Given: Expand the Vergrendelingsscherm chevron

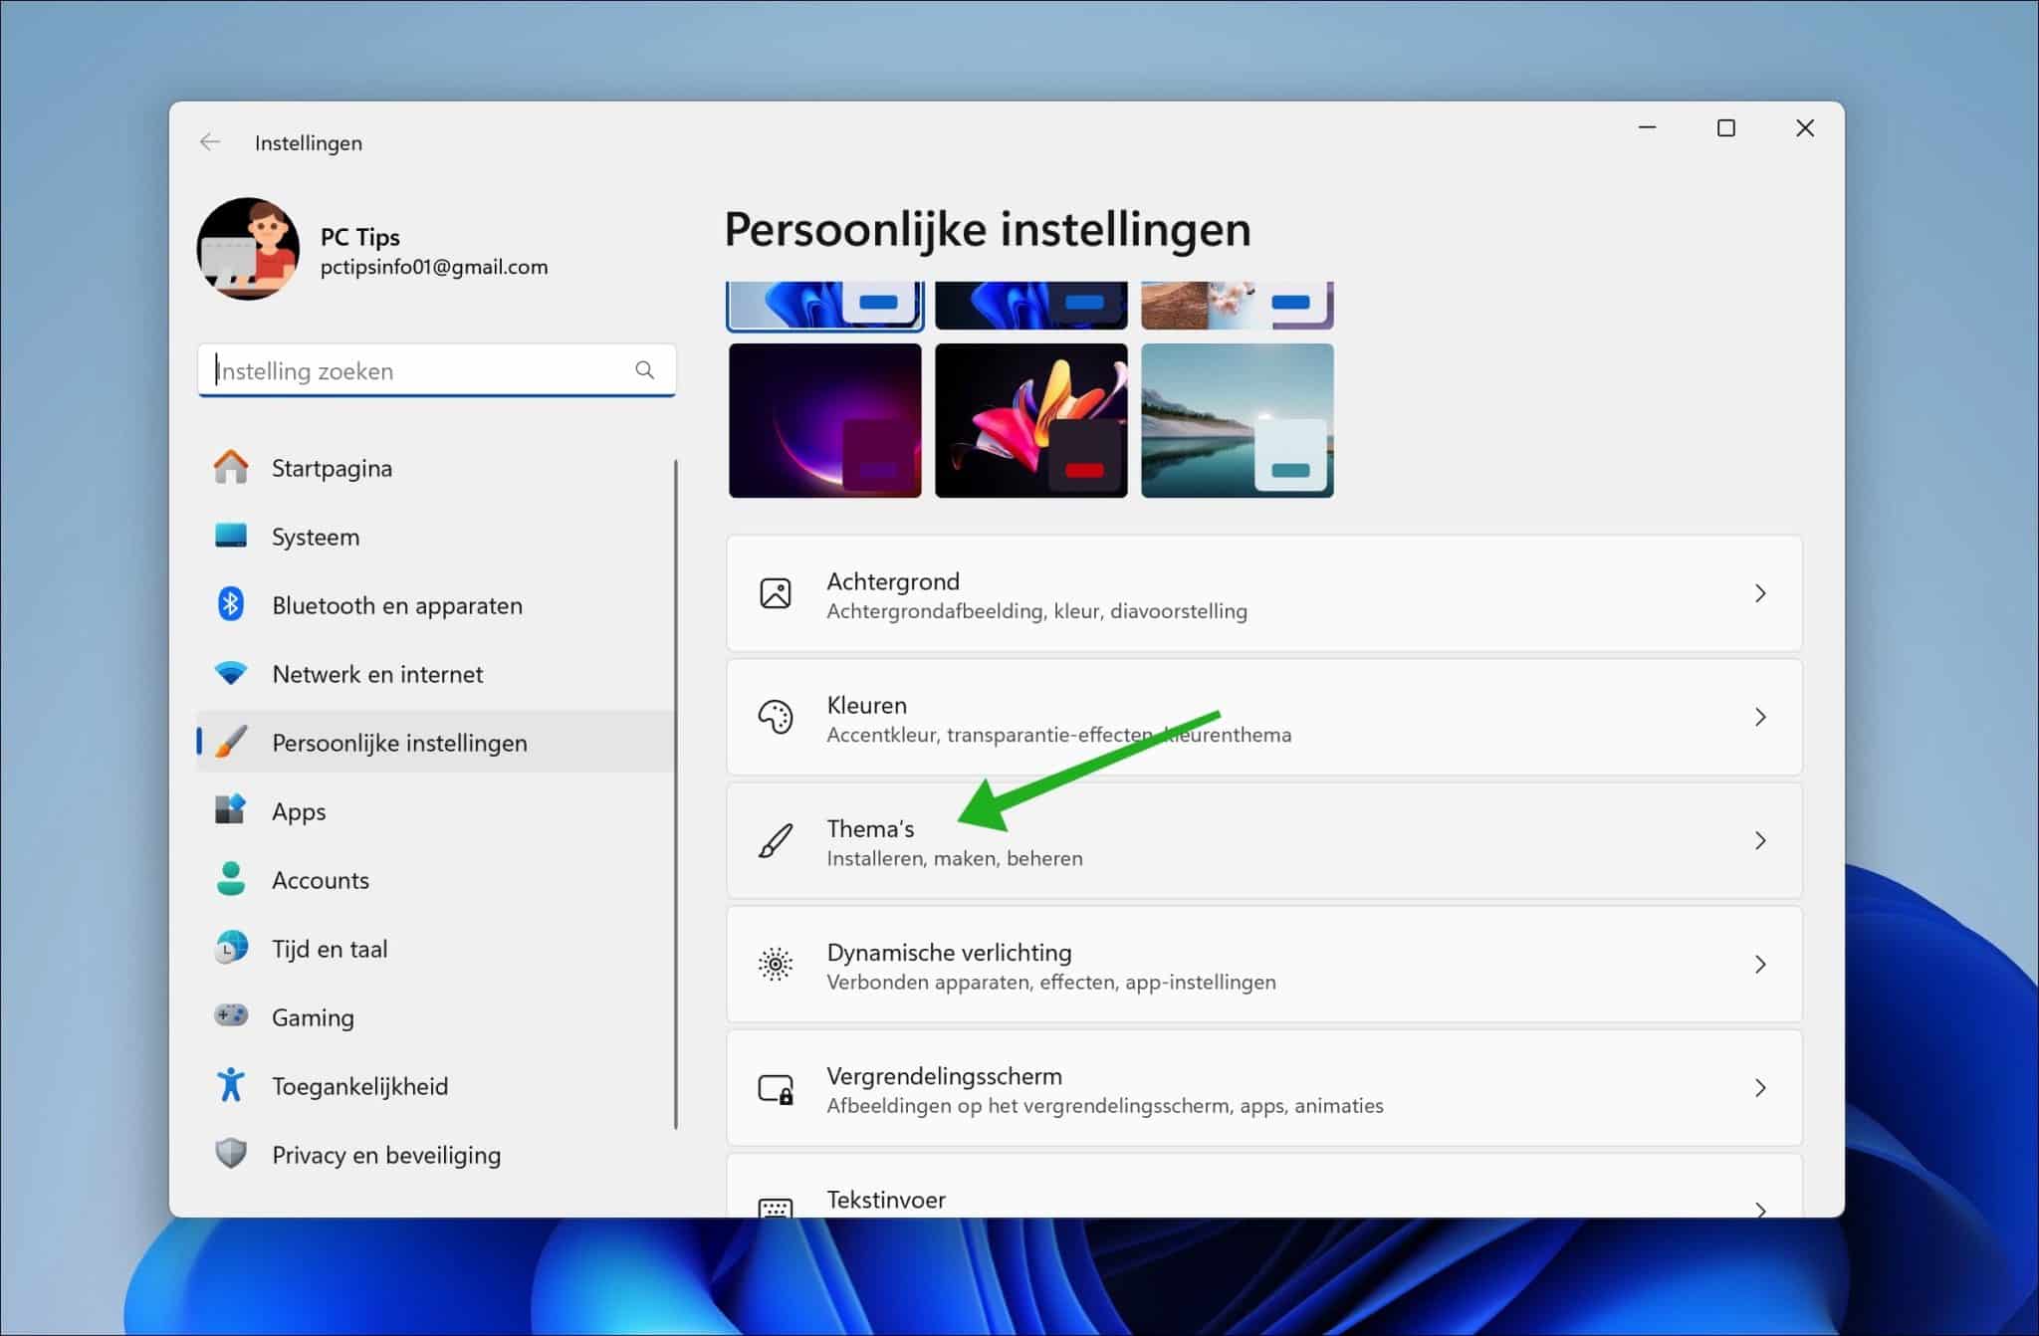Looking at the screenshot, I should pyautogui.click(x=1760, y=1087).
